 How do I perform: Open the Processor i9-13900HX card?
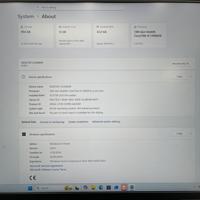click(149, 35)
